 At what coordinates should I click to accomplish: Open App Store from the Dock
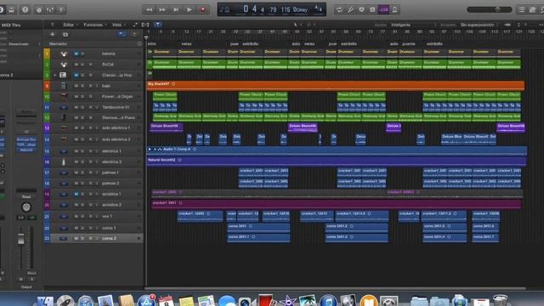coord(145,301)
